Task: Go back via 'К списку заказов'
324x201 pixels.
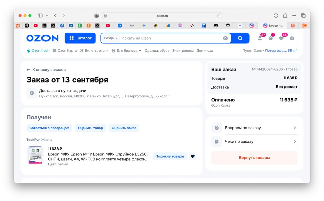Action: click(x=46, y=70)
